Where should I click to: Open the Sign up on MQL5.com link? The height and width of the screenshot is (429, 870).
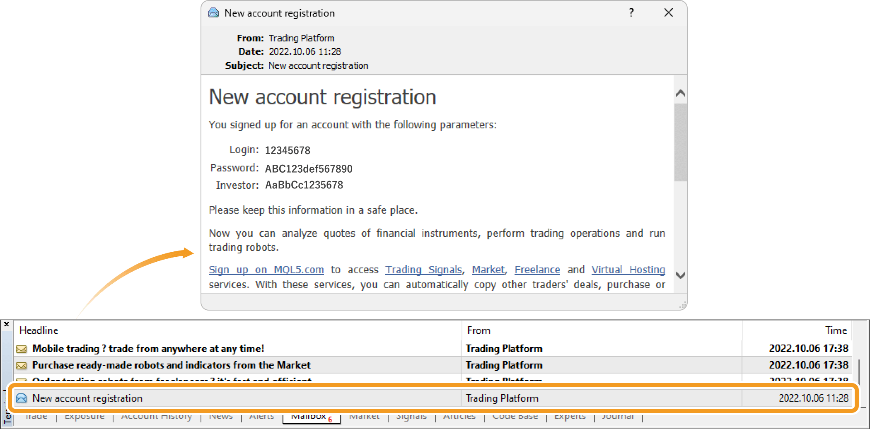266,270
